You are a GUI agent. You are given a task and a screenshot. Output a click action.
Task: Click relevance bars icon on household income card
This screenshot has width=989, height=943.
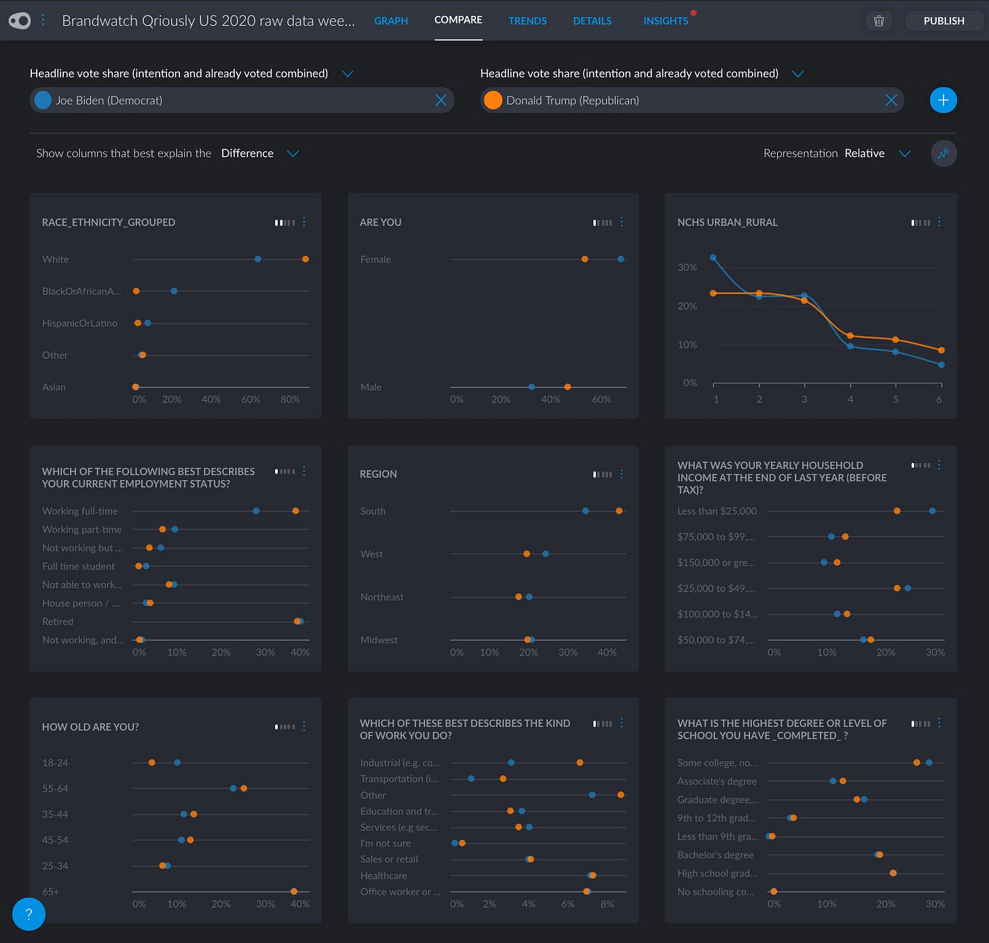[920, 466]
